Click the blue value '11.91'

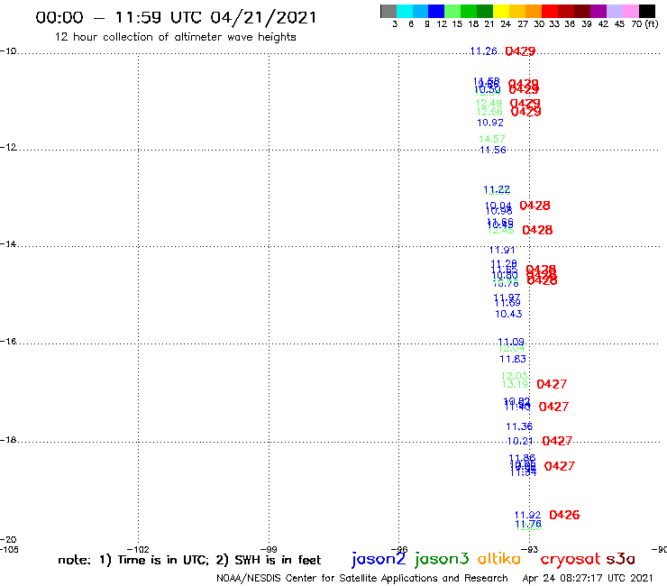(x=502, y=250)
